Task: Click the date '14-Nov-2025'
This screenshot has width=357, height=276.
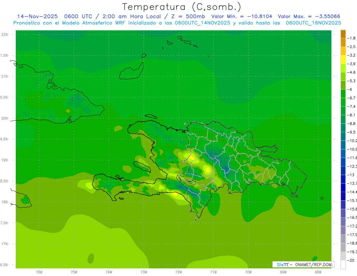Action: click(x=37, y=17)
